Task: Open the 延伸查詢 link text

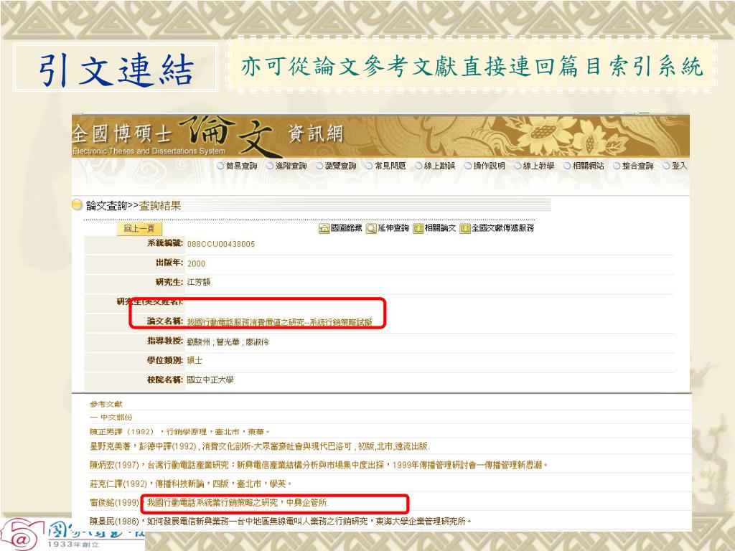Action: pos(393,227)
